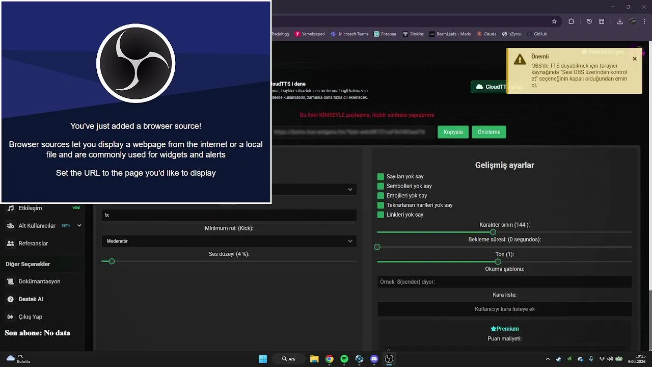652x367 pixels.
Task: Adjust the Karakter sınırı slider handle
Action: (x=493, y=232)
